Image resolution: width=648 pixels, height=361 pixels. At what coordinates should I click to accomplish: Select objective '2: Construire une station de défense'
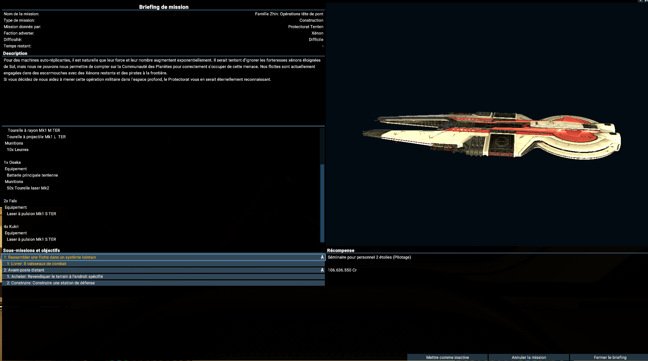tap(163, 283)
